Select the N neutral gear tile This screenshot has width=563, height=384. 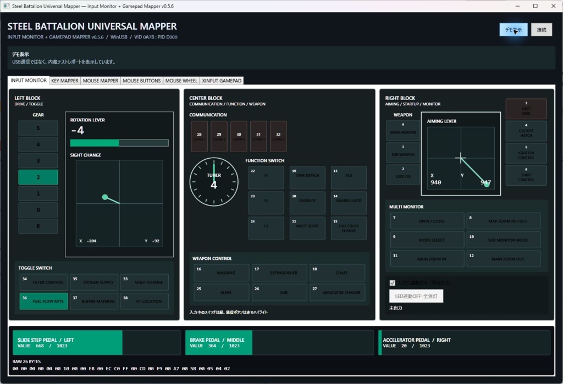[38, 210]
